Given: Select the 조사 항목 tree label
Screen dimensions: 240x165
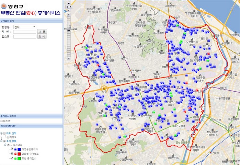Looking at the screenshot, I should click(x=12, y=141).
